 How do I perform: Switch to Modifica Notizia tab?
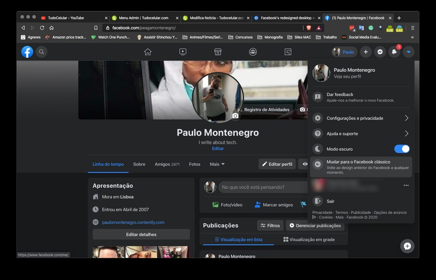pos(216,18)
